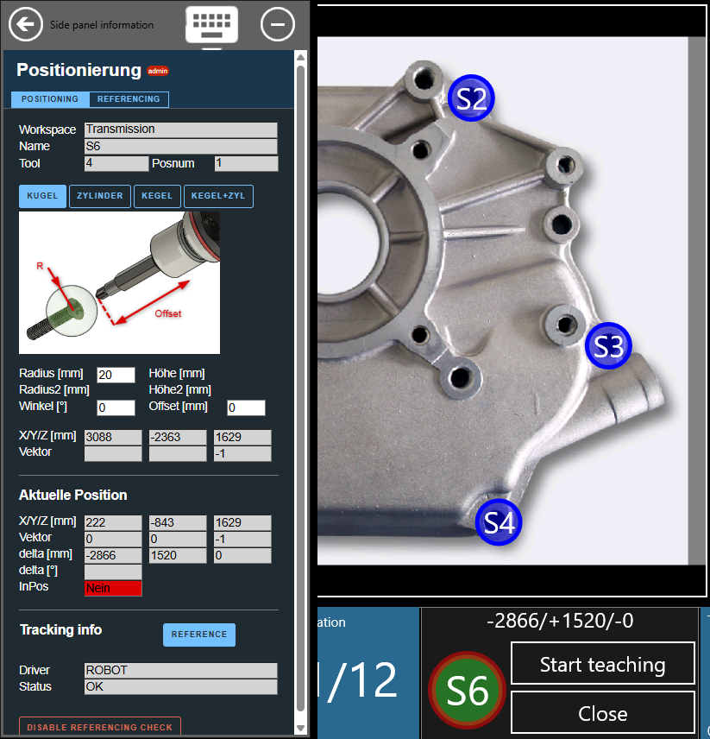Click the back arrow icon

click(26, 24)
